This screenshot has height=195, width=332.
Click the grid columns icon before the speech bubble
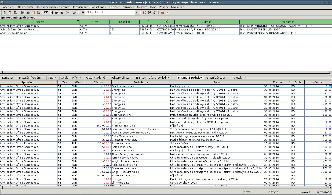point(39,12)
